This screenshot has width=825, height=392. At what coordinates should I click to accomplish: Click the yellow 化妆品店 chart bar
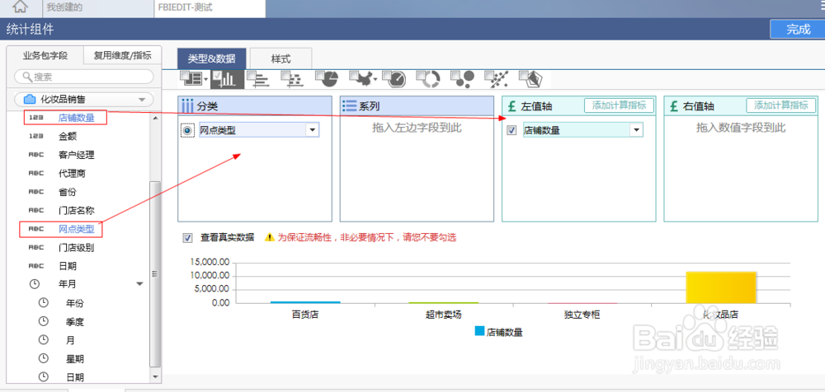click(x=721, y=287)
